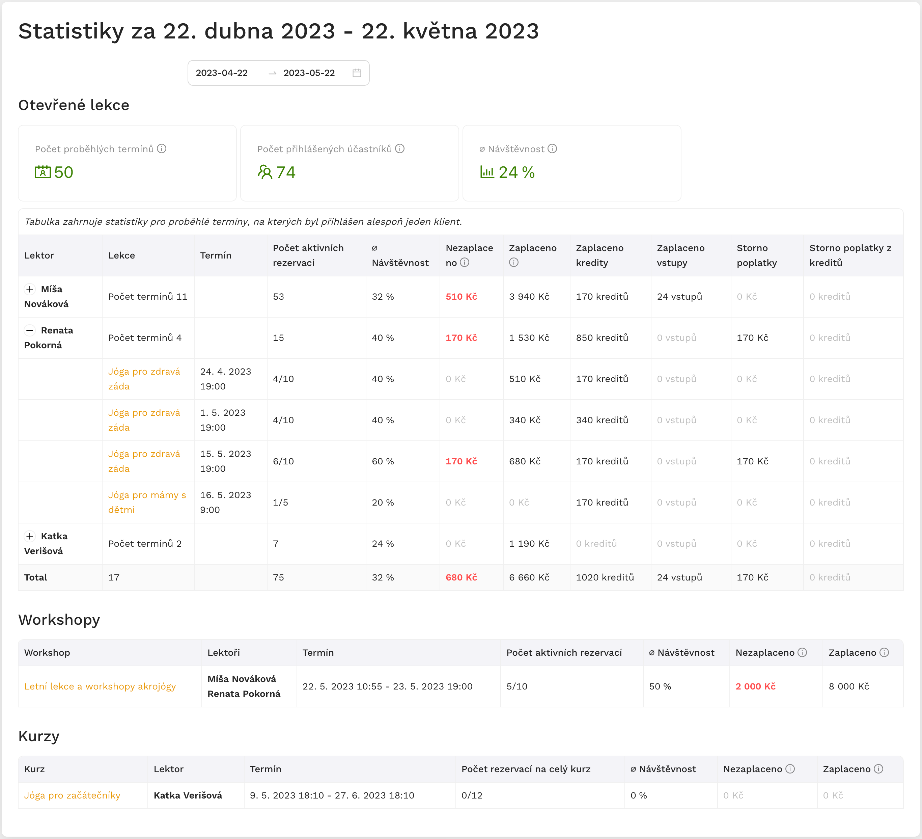
Task: Click info icon by Nezaplaceno in Workshopy table
Action: (x=802, y=652)
